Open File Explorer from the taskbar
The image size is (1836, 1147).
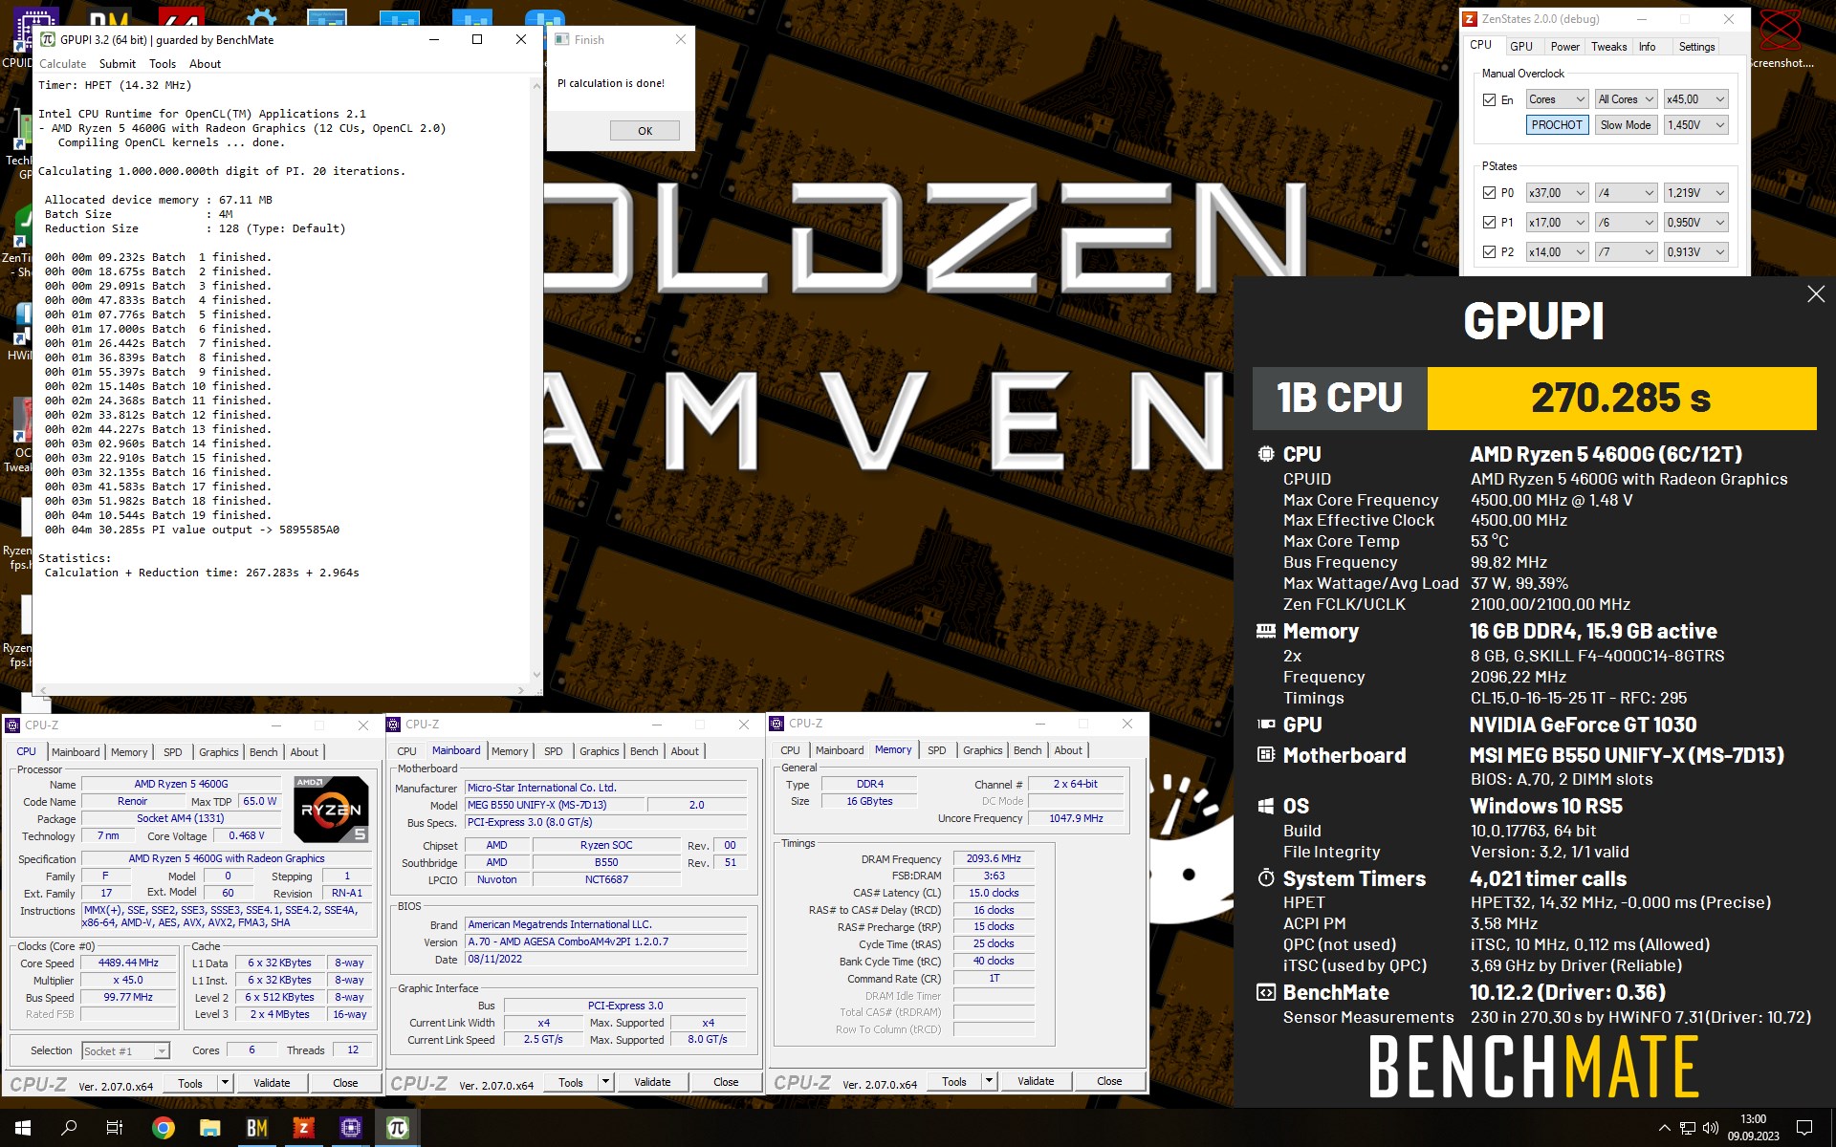209,1128
